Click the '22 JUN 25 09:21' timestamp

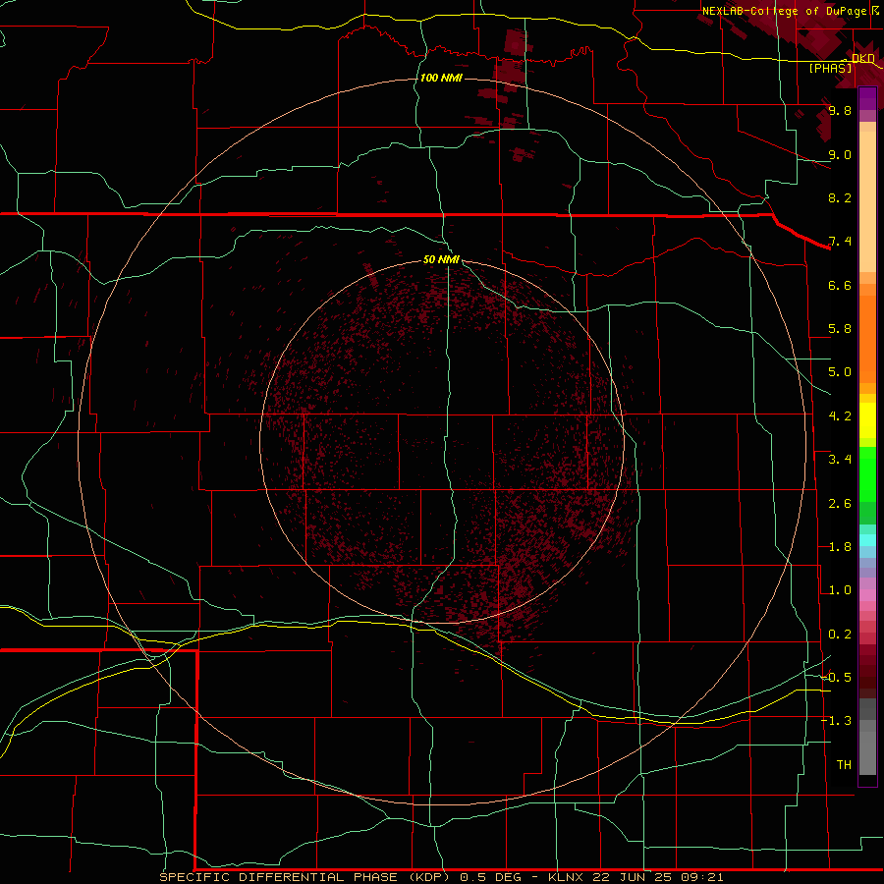(x=658, y=877)
